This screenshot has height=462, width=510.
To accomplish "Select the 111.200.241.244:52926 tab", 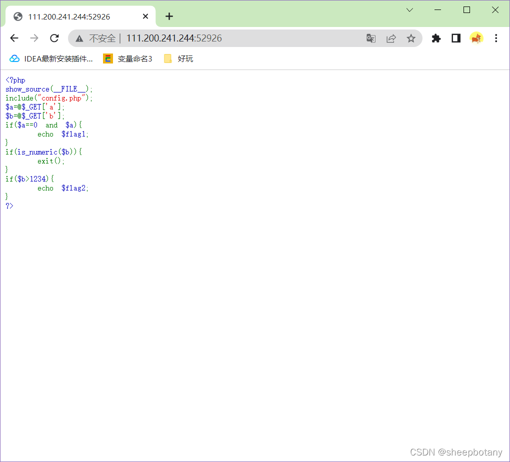I will point(80,16).
